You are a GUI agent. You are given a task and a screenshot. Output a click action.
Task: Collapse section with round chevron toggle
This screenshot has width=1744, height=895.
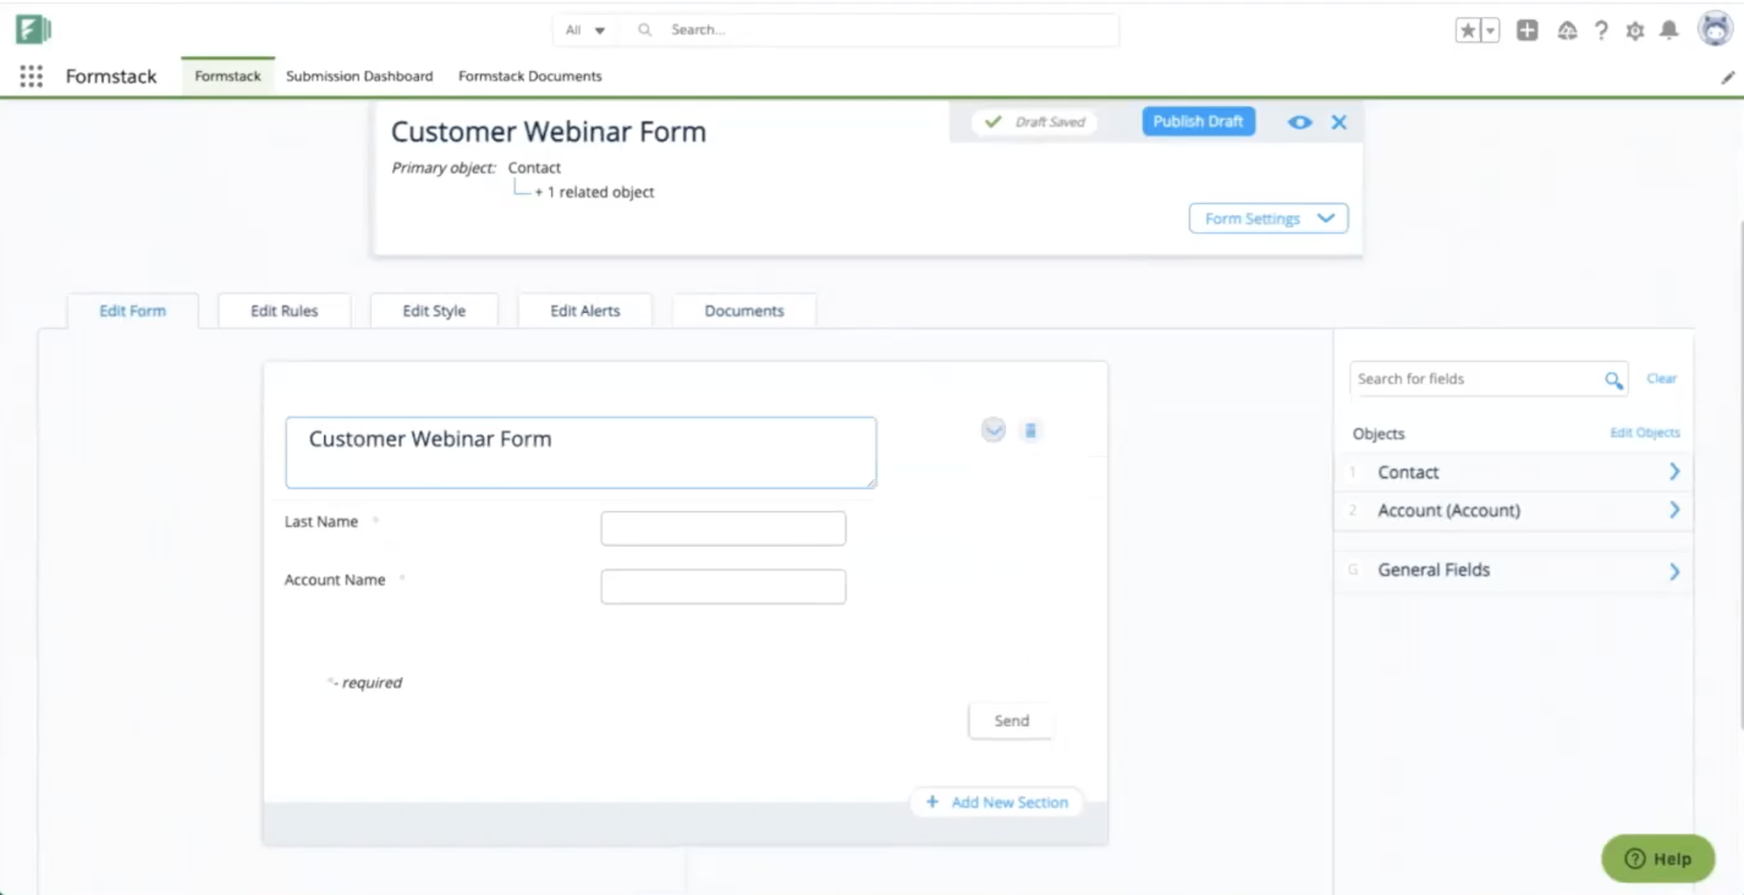click(993, 430)
